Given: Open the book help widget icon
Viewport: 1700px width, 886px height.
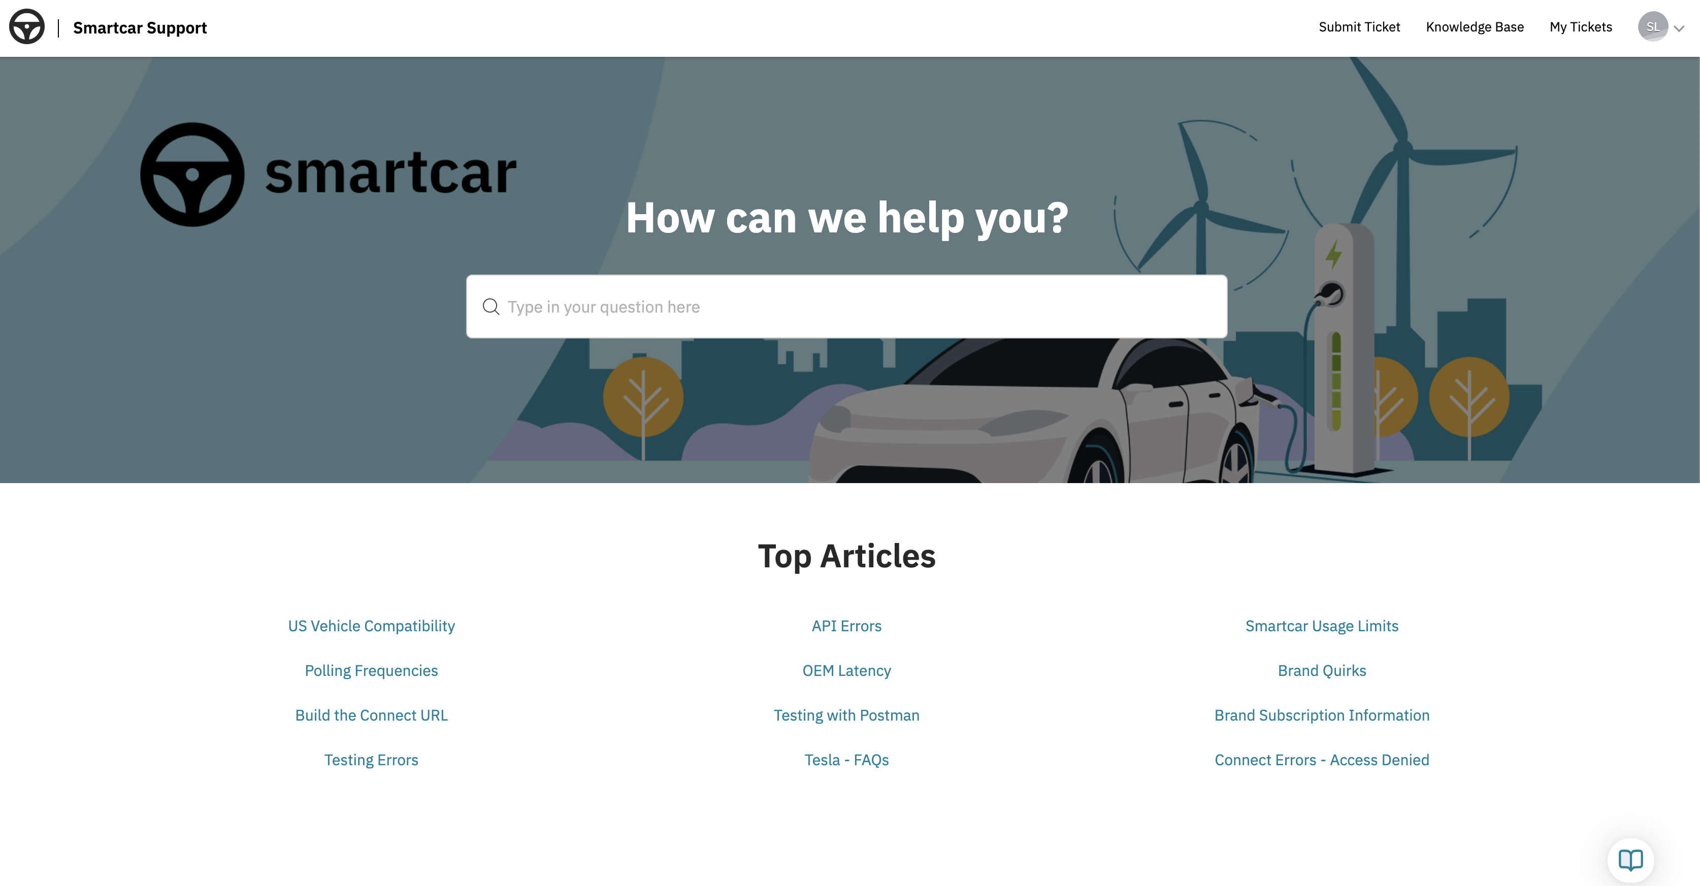Looking at the screenshot, I should (1631, 860).
